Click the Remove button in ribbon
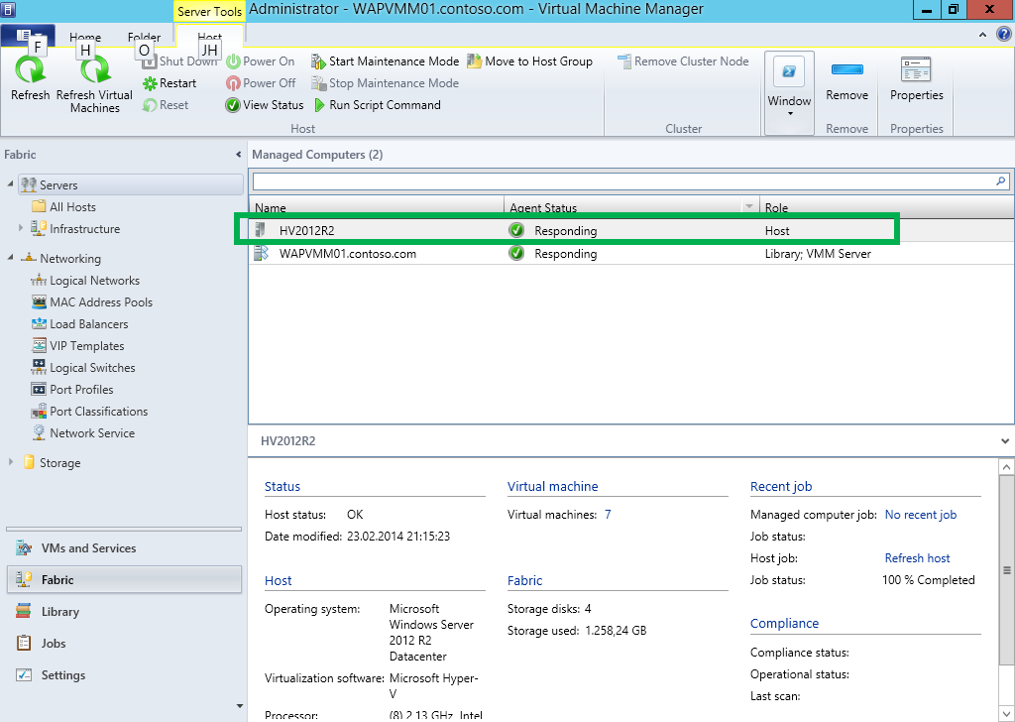 click(x=846, y=80)
